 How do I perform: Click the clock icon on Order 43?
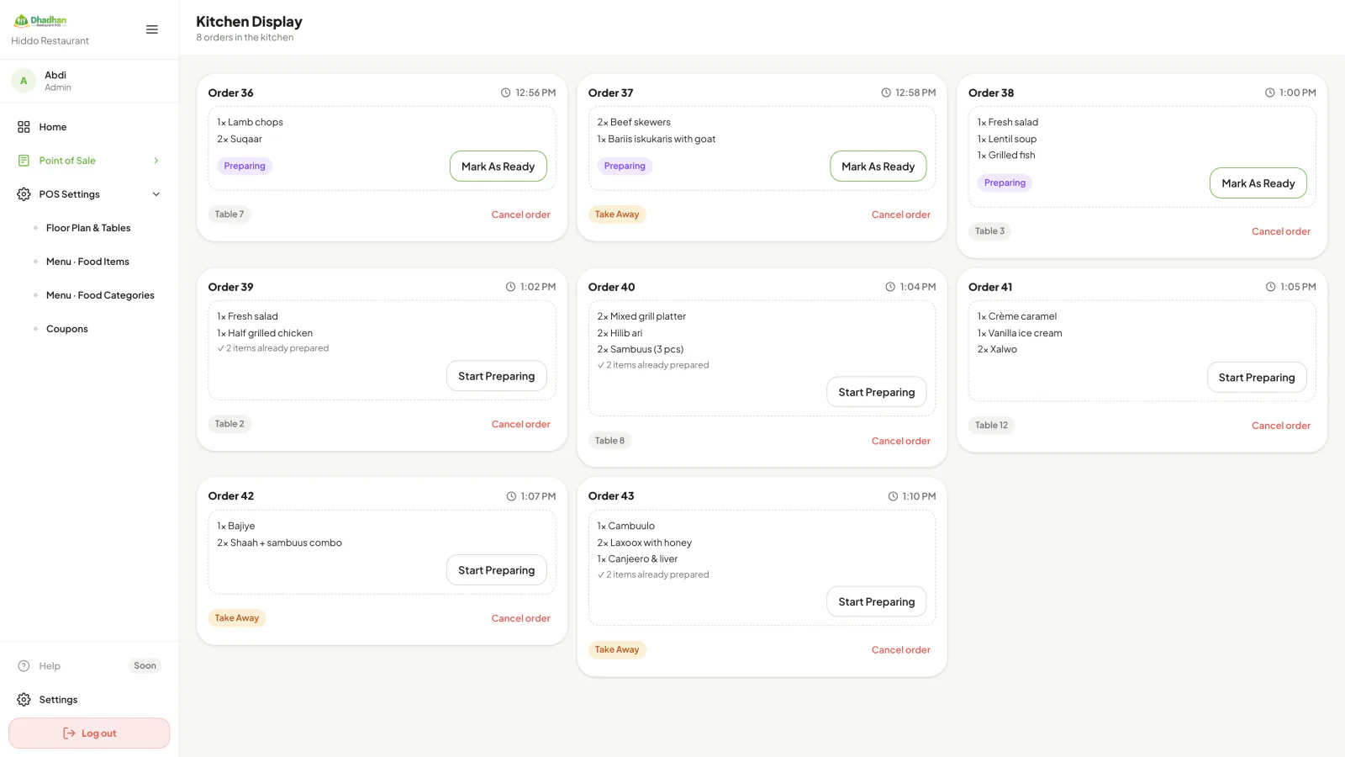[893, 496]
